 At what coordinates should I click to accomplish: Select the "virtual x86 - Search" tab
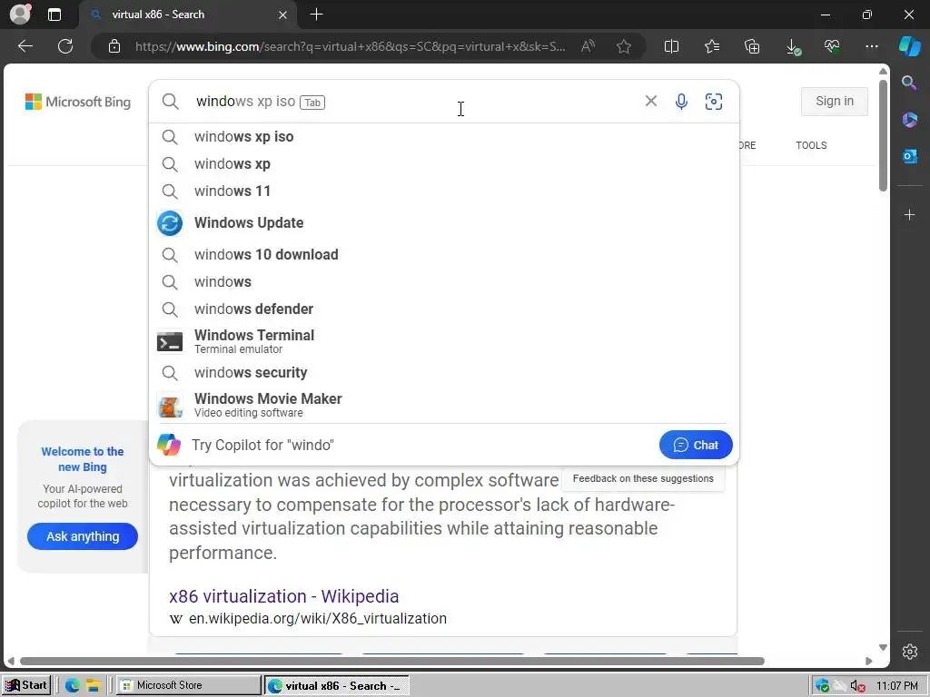(189, 15)
